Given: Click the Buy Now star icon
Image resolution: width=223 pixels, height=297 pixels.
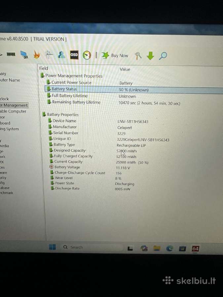Looking at the screenshot, I should pyautogui.click(x=105, y=55).
